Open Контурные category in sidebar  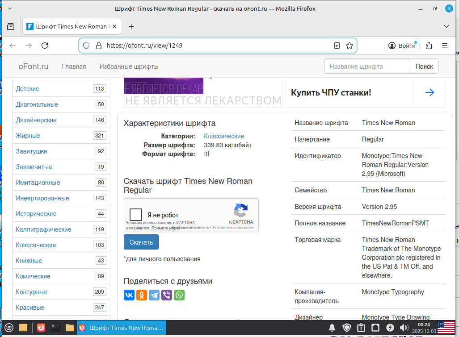pos(32,292)
